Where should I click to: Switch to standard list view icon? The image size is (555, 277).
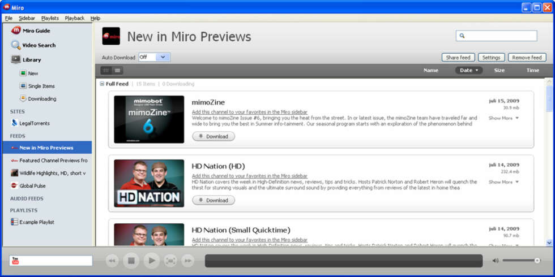click(106, 70)
